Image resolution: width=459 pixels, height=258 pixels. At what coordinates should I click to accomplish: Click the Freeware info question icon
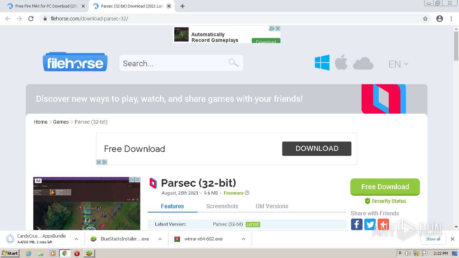coord(247,193)
